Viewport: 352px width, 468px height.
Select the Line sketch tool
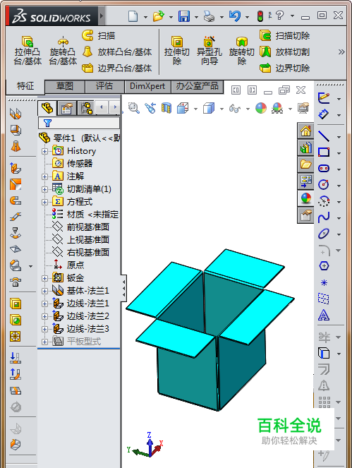[x=324, y=136]
